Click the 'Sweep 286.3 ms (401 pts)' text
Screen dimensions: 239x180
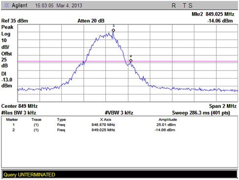pos(201,113)
